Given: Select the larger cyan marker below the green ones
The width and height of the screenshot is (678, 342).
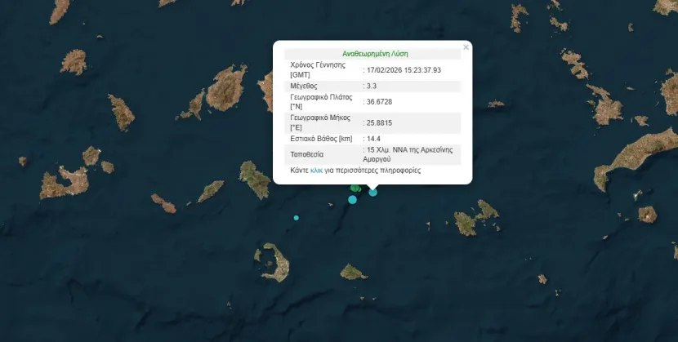Looking at the screenshot, I should point(352,199).
